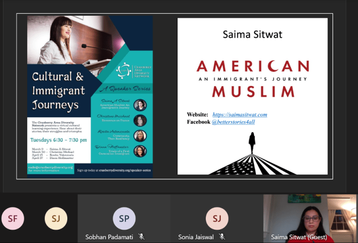This screenshot has height=243, width=358.
Task: Click the walking woman silhouette on the flag
Action: 252,143
